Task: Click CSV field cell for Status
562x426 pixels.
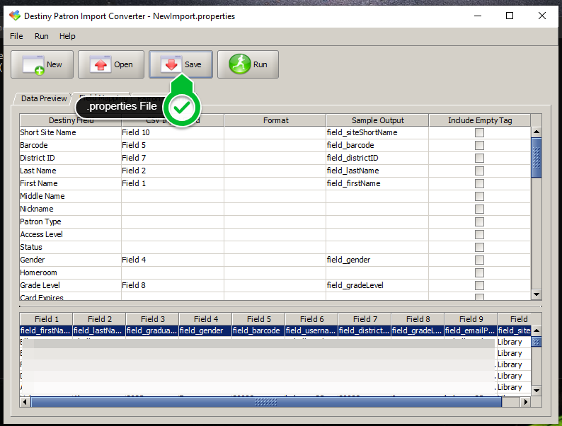Action: (173, 247)
